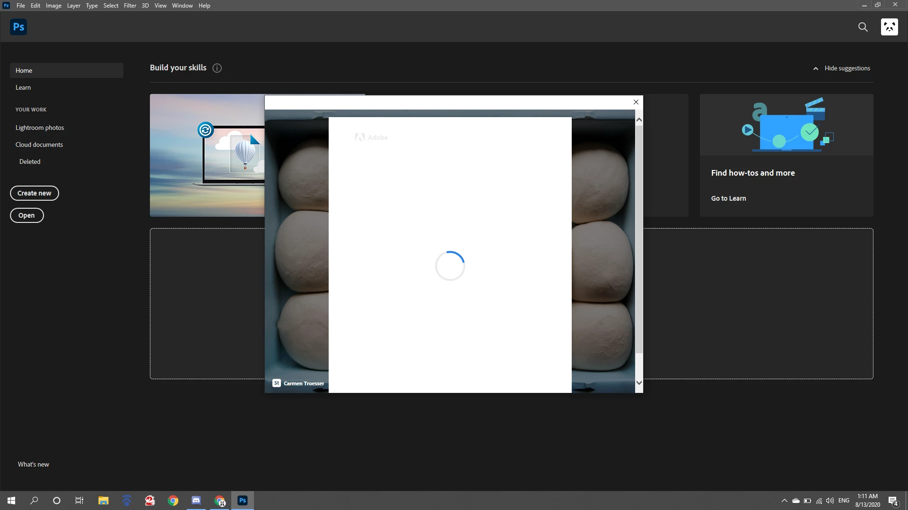Close the Adobe loading dialog
908x510 pixels.
636,102
